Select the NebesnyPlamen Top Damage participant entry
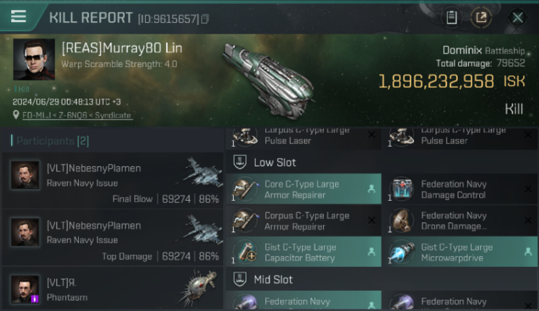 tap(112, 238)
